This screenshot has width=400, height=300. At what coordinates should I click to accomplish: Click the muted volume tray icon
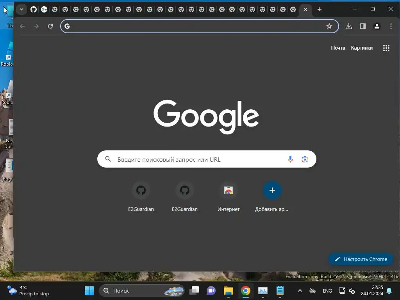pos(352,291)
